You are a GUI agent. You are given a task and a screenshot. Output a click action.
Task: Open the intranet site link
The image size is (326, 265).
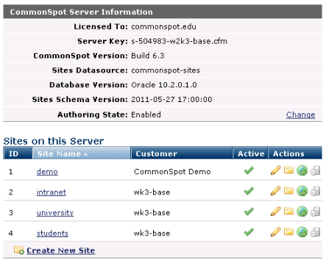point(52,192)
